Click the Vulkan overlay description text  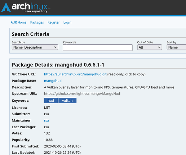109,87
